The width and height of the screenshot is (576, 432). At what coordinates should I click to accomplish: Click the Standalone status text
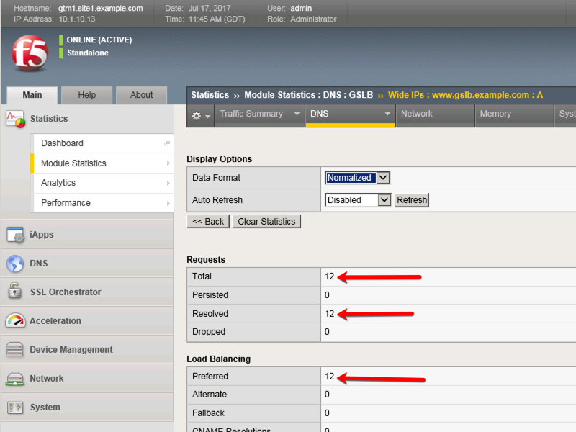88,53
